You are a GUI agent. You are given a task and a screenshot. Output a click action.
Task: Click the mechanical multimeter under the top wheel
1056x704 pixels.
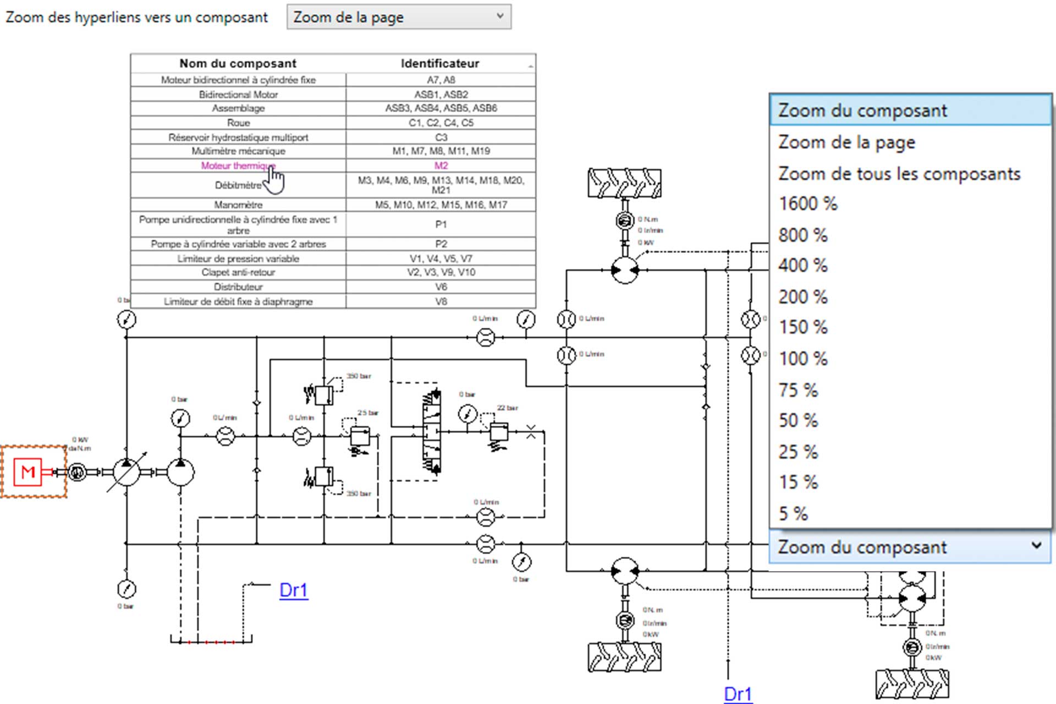coord(624,221)
